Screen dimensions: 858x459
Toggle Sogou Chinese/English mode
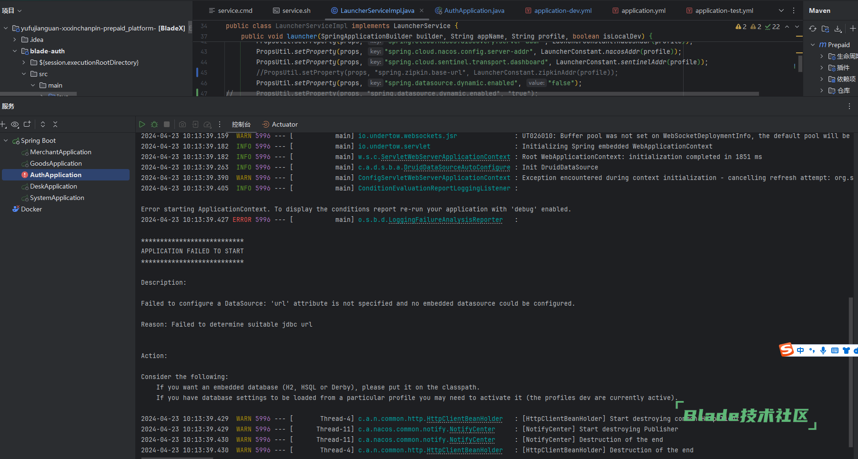[800, 350]
